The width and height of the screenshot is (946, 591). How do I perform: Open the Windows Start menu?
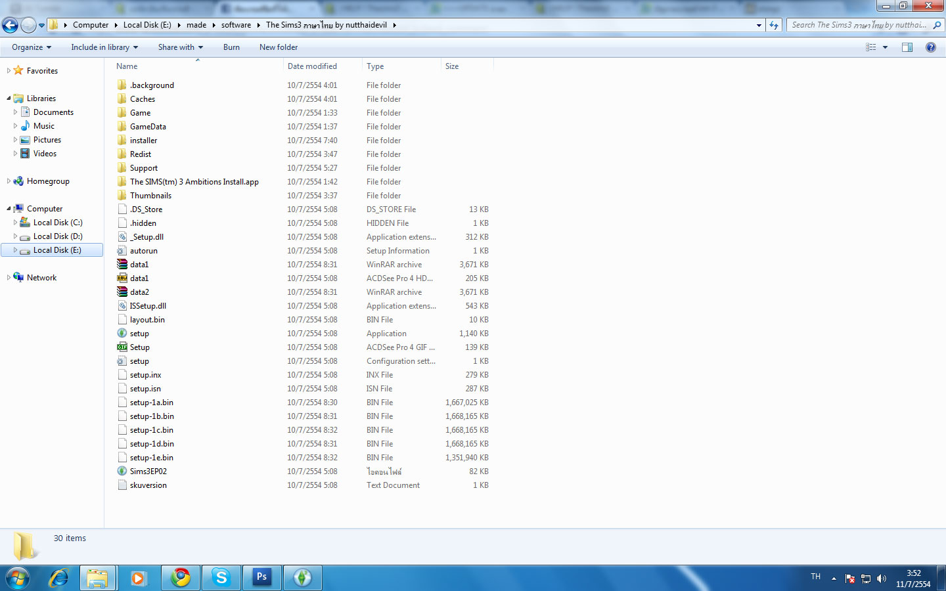[x=18, y=578]
